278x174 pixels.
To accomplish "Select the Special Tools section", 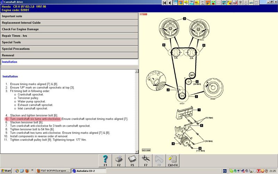I will (x=69, y=42).
